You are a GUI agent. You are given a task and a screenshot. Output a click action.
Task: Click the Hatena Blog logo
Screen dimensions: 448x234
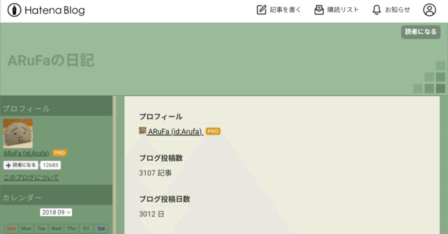(45, 10)
